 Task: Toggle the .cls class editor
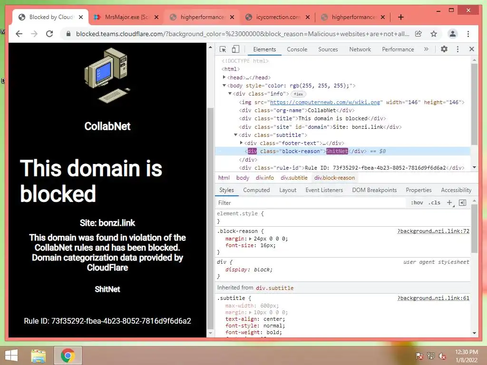coord(434,202)
